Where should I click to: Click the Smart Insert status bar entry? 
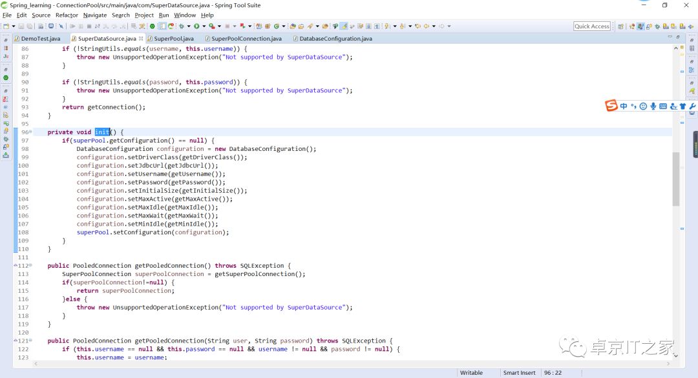519,373
